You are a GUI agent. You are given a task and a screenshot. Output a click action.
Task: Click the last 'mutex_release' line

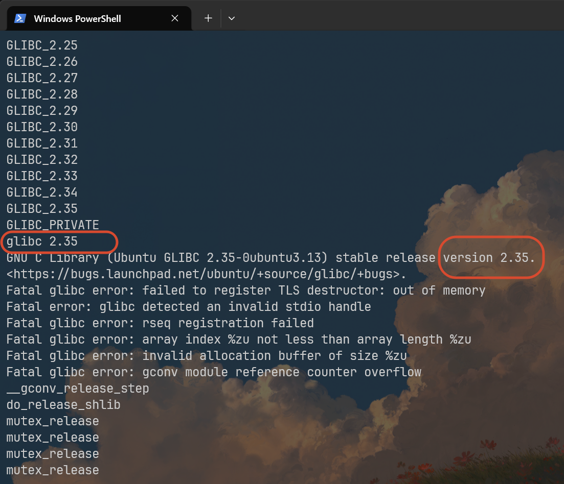coord(53,470)
